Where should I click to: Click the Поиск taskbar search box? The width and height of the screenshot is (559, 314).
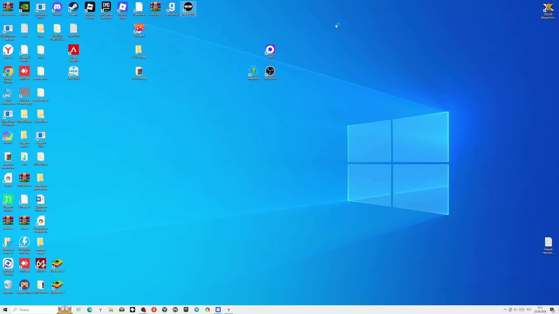pyautogui.click(x=42, y=310)
